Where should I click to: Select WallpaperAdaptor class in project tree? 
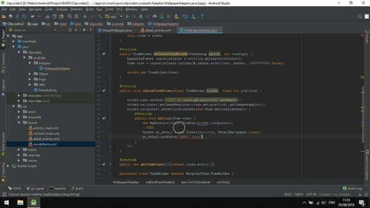(55, 69)
